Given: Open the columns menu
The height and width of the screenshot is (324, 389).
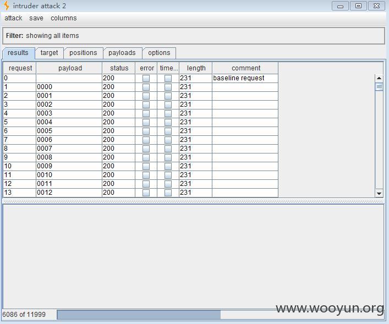Looking at the screenshot, I should [63, 18].
